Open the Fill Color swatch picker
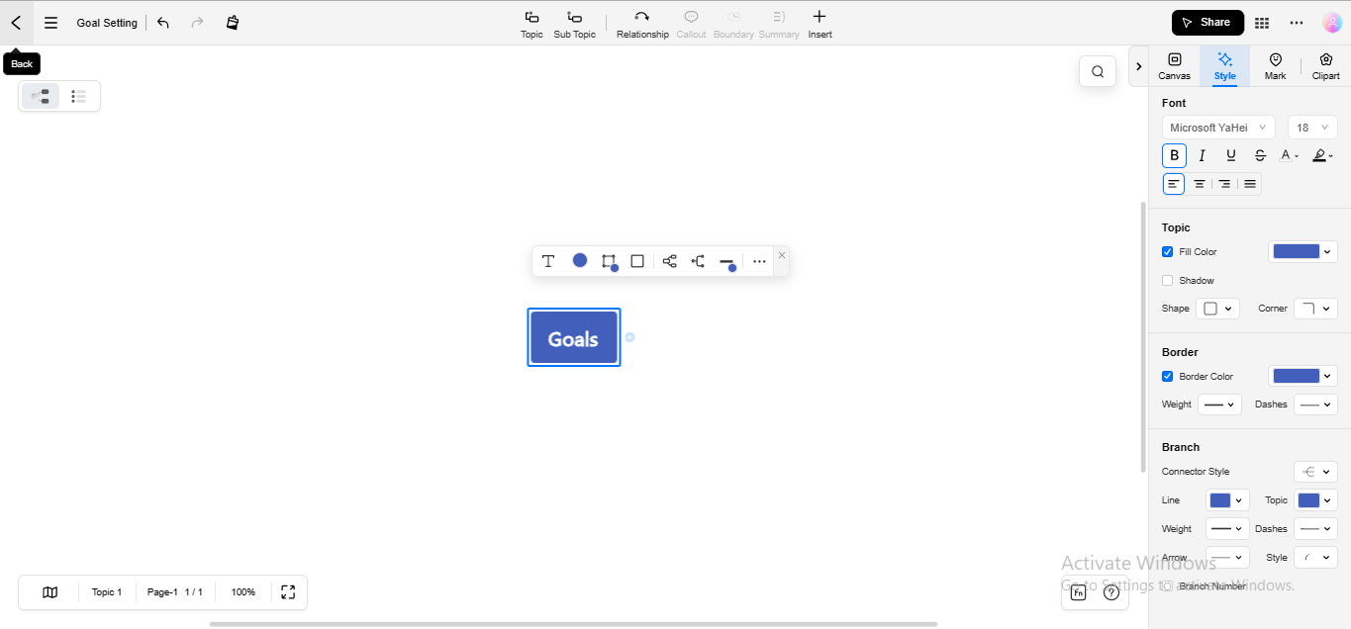This screenshot has height=629, width=1351. (1303, 251)
